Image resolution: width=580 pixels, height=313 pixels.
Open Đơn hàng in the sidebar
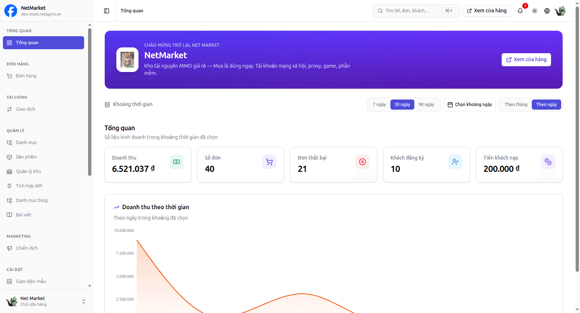pyautogui.click(x=43, y=76)
